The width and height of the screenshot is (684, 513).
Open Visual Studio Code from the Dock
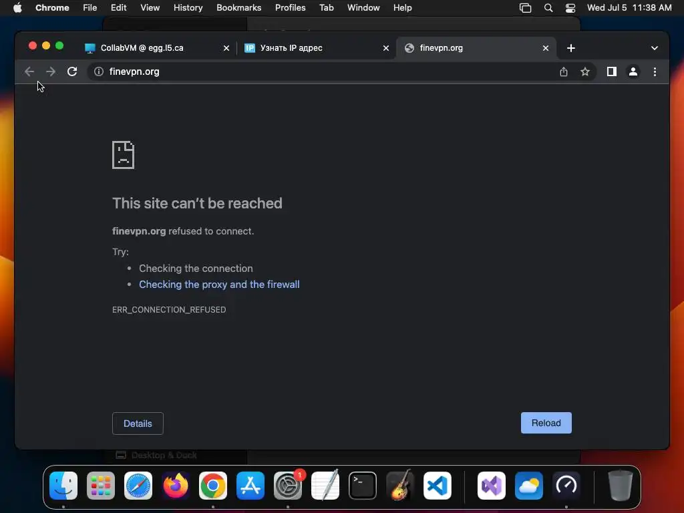coord(438,486)
